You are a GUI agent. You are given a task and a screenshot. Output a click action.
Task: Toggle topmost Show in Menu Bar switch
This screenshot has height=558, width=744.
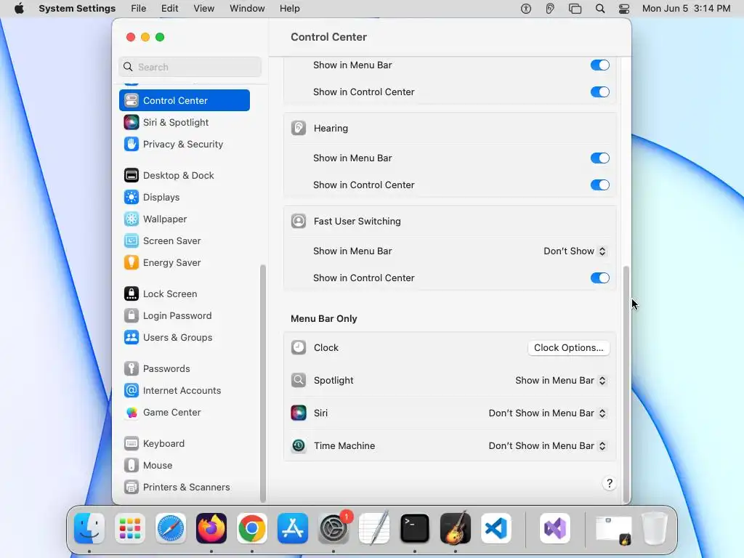(599, 65)
